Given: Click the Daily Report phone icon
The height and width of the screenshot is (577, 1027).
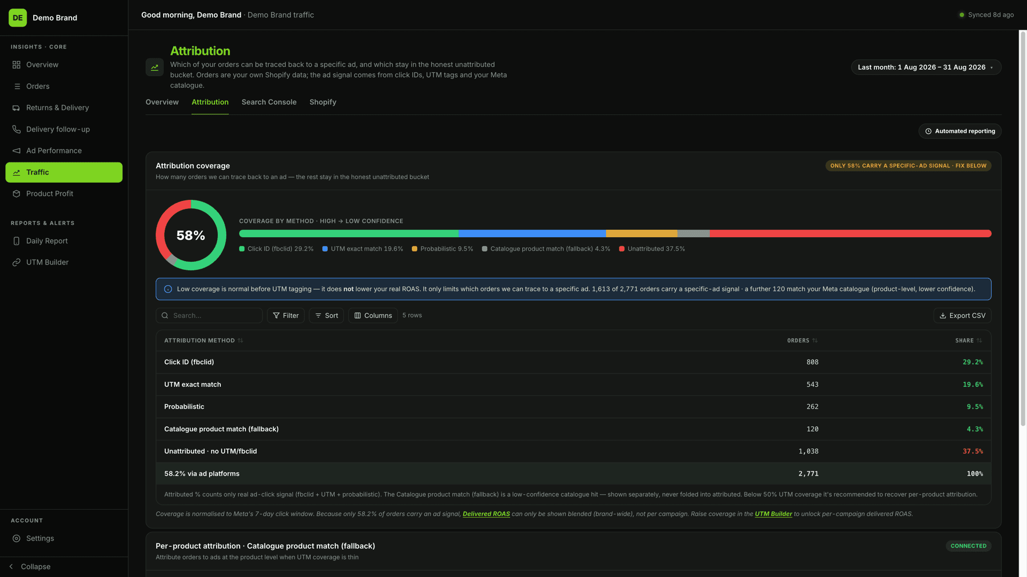Looking at the screenshot, I should click(x=17, y=241).
